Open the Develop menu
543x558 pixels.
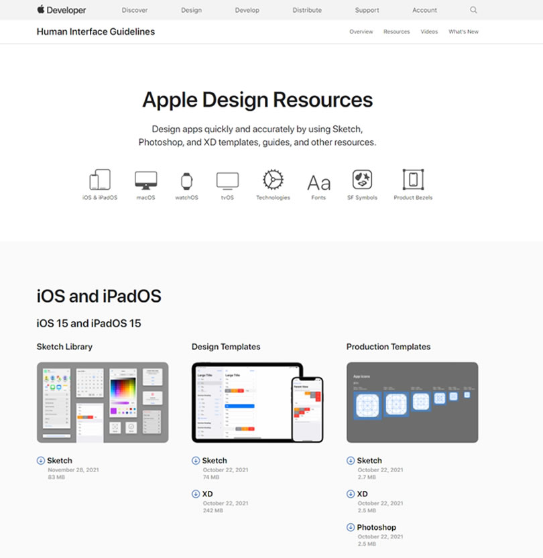coord(247,10)
